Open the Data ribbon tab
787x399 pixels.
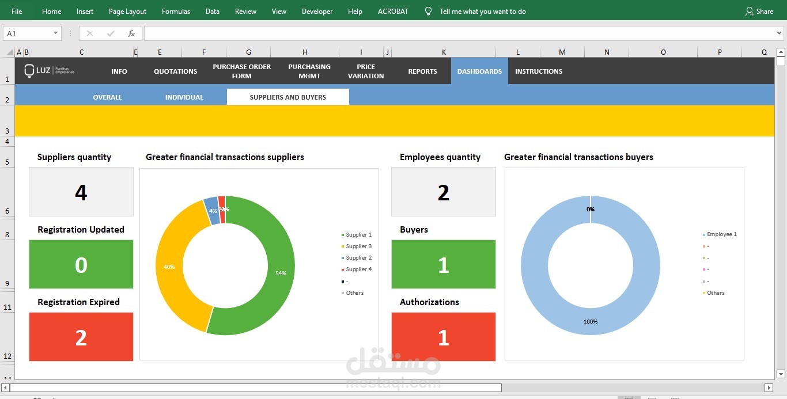point(213,11)
